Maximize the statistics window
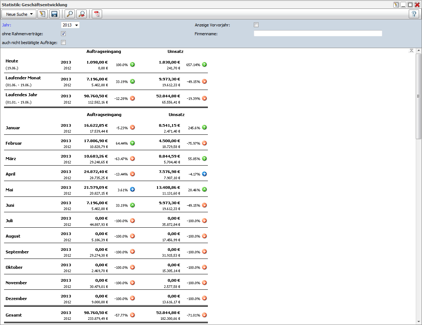 410,5
